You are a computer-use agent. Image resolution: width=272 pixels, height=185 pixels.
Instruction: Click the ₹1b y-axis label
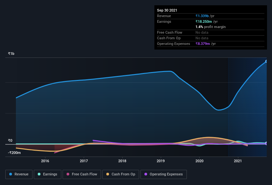11,54
